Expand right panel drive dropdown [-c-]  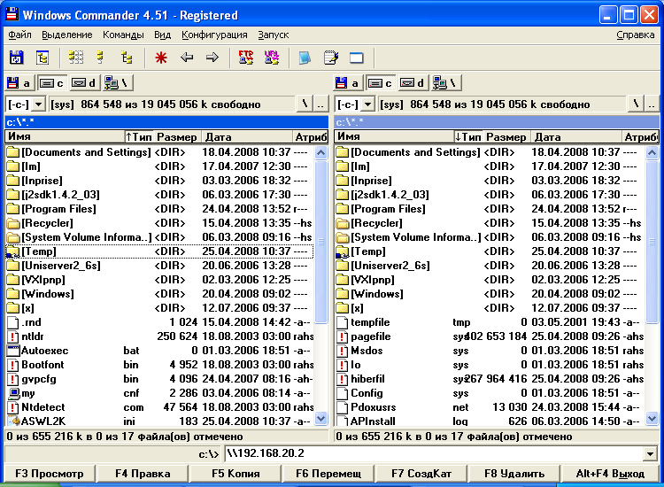point(367,104)
